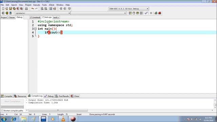Open Internet Explorer from the taskbar
This screenshot has width=217, height=122.
(14, 119)
